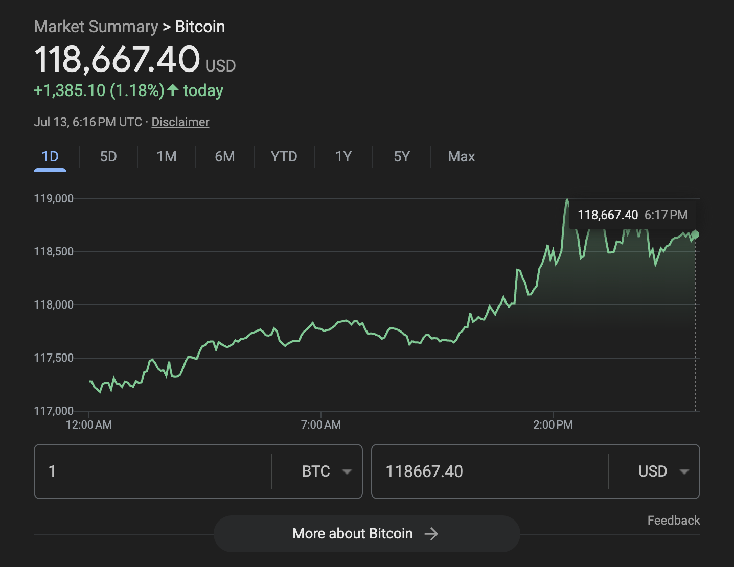Image resolution: width=734 pixels, height=567 pixels.
Task: Go to Market Summary breadcrumb
Action: (96, 27)
